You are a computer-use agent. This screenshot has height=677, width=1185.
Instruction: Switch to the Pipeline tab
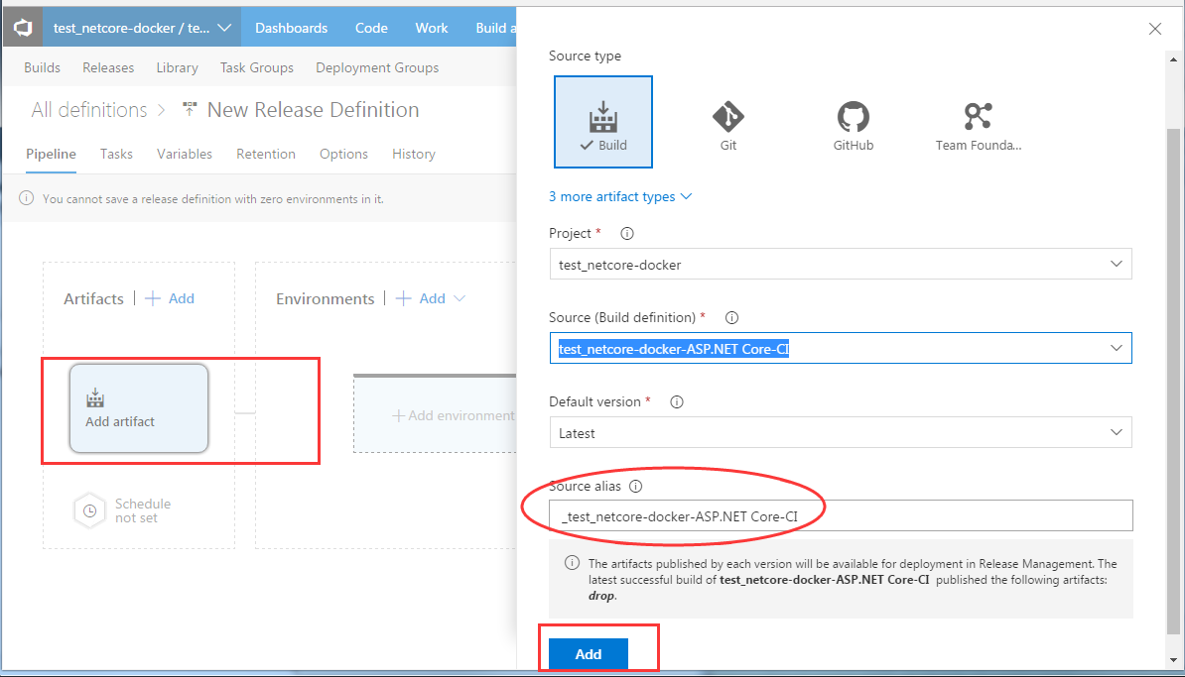pos(51,154)
